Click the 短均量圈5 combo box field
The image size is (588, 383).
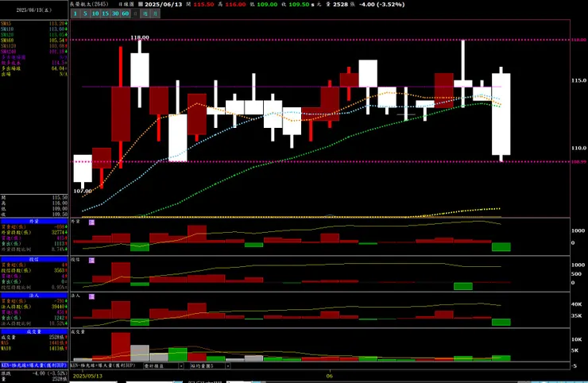[210, 366]
